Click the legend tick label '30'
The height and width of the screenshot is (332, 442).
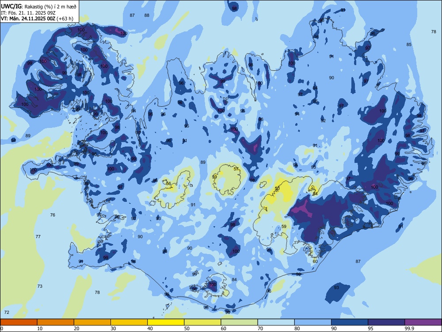[x=113, y=328]
